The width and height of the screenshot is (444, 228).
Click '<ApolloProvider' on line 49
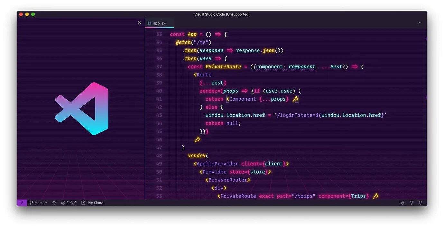(216, 164)
